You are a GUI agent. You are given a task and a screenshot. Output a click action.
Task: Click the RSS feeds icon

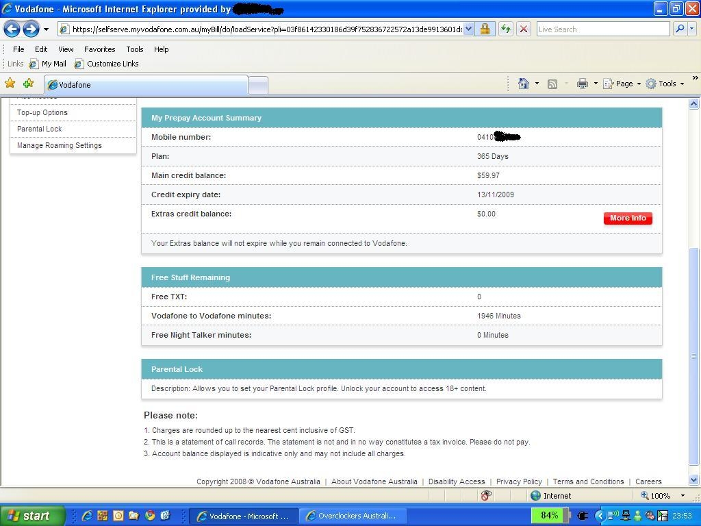point(552,84)
